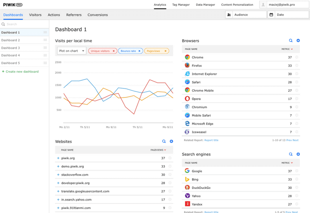The image size is (310, 213).
Task: Click the dashboard Search input field
Action: 25,24
